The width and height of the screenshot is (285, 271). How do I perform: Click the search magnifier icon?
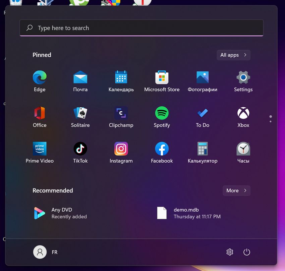[30, 28]
